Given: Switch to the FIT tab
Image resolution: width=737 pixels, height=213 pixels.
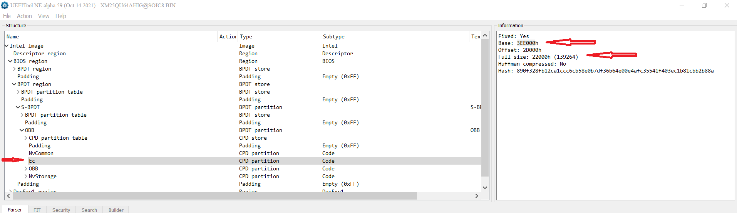Looking at the screenshot, I should [x=37, y=210].
